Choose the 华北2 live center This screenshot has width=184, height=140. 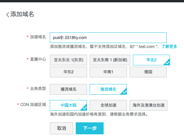(x=151, y=60)
